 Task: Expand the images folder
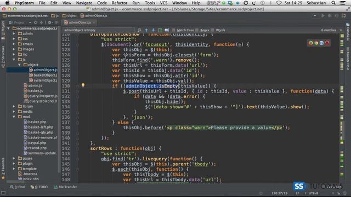point(14,49)
